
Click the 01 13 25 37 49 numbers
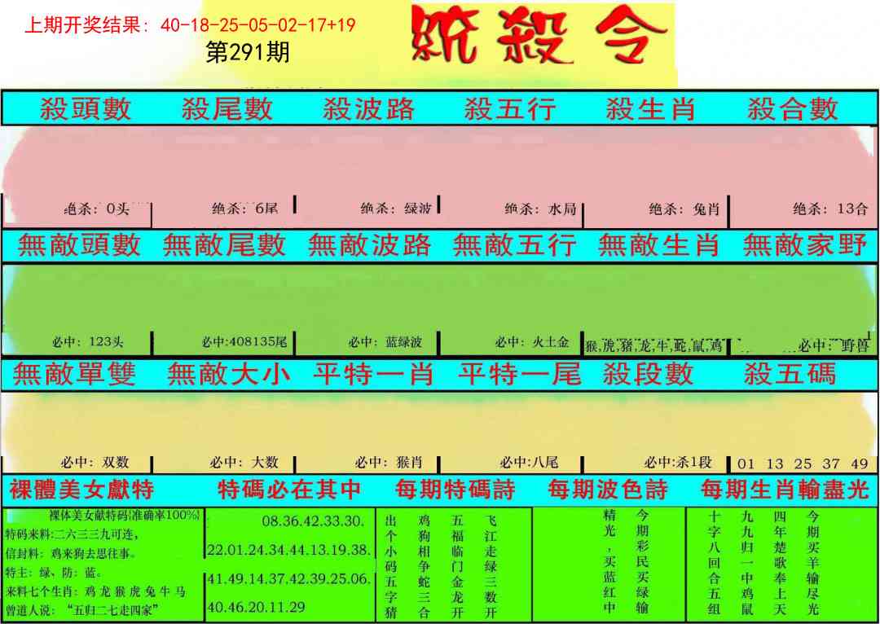tap(802, 464)
